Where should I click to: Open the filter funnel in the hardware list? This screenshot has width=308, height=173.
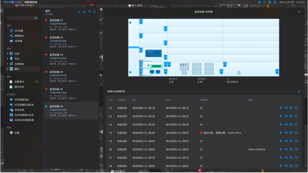pyautogui.click(x=89, y=12)
